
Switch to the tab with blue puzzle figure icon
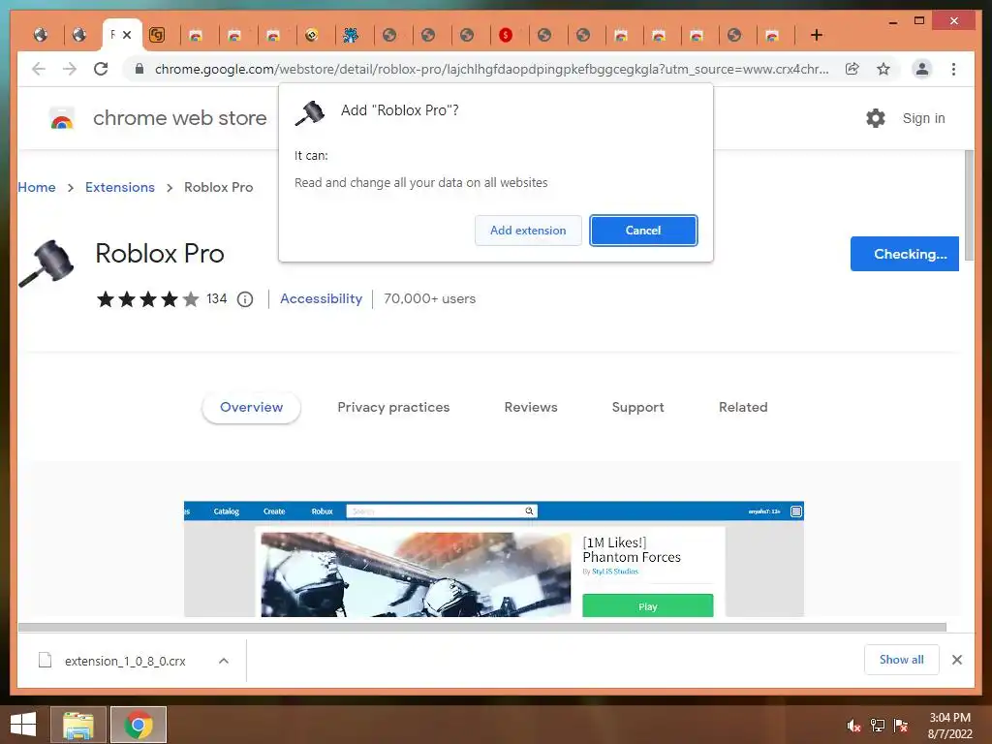[x=351, y=36]
